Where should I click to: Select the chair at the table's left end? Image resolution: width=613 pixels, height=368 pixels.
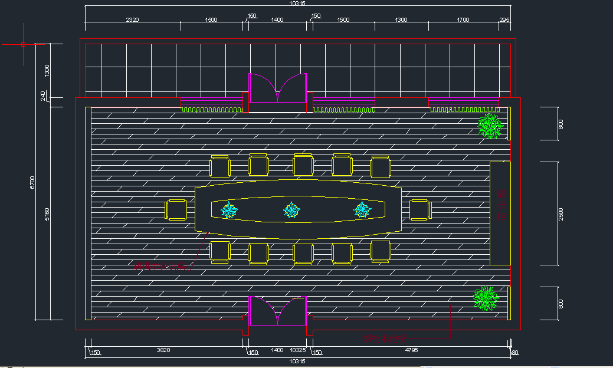click(x=177, y=210)
